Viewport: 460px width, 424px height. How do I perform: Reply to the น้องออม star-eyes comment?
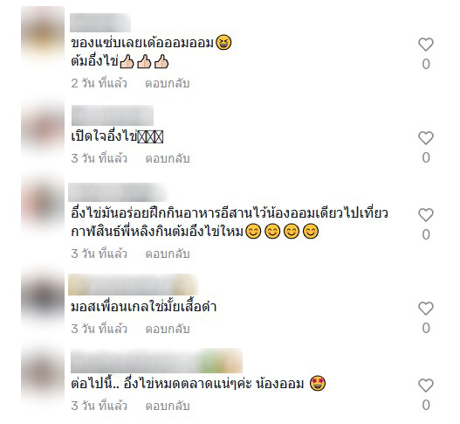point(168,406)
